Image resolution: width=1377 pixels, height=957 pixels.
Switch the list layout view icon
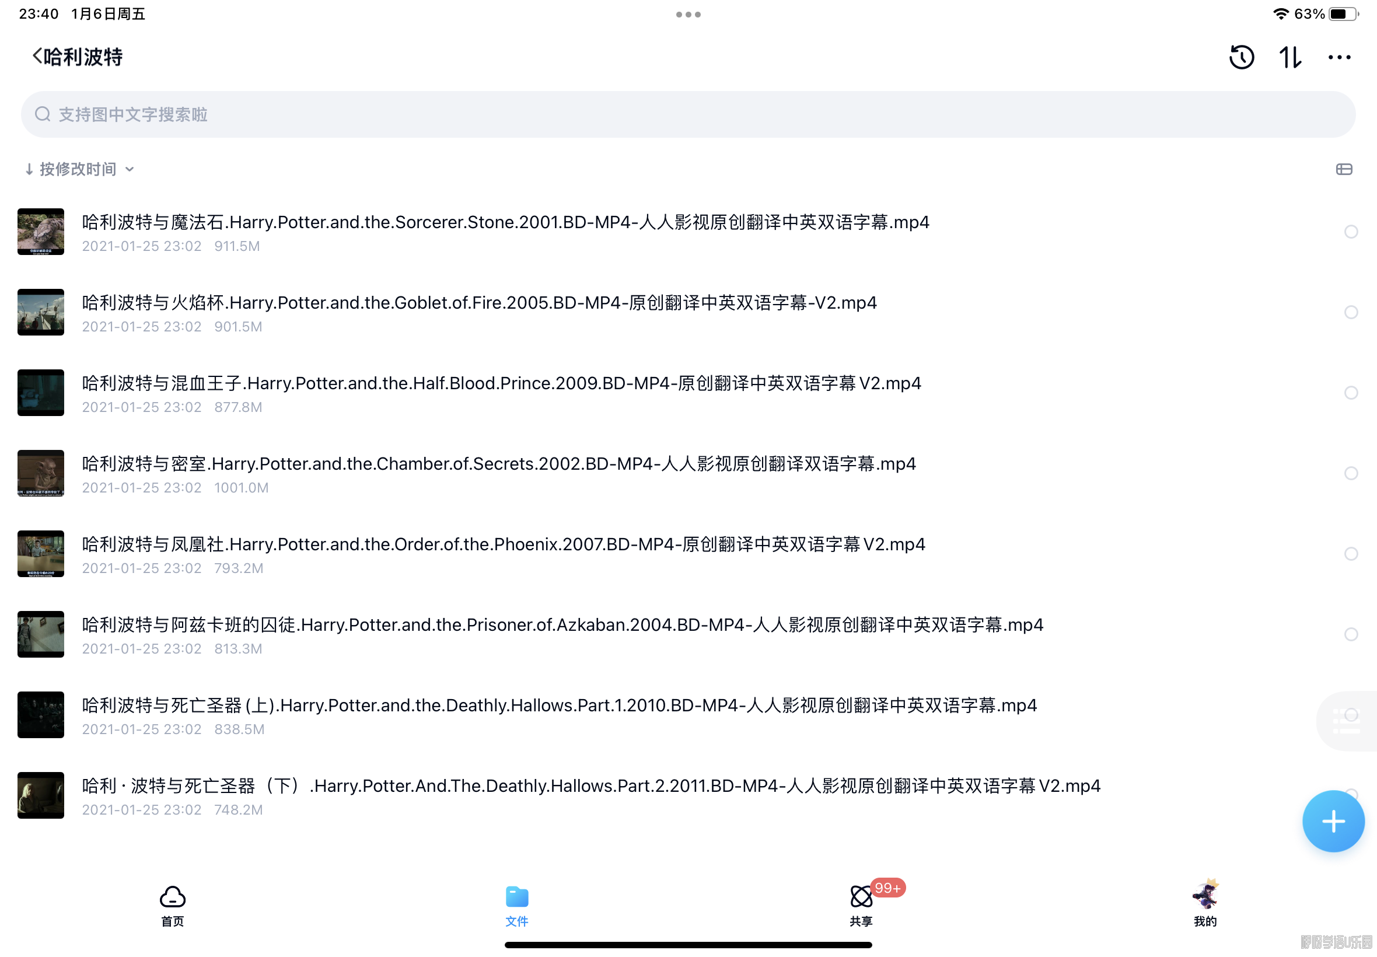tap(1343, 169)
